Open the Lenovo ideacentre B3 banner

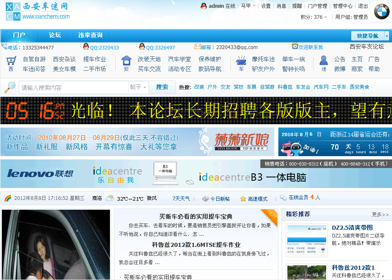click(x=196, y=174)
